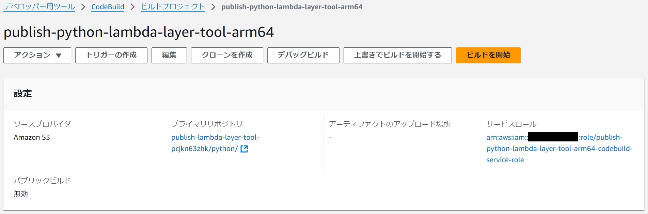
Task: Open the CodeBuild breadcrumb link
Action: 108,7
